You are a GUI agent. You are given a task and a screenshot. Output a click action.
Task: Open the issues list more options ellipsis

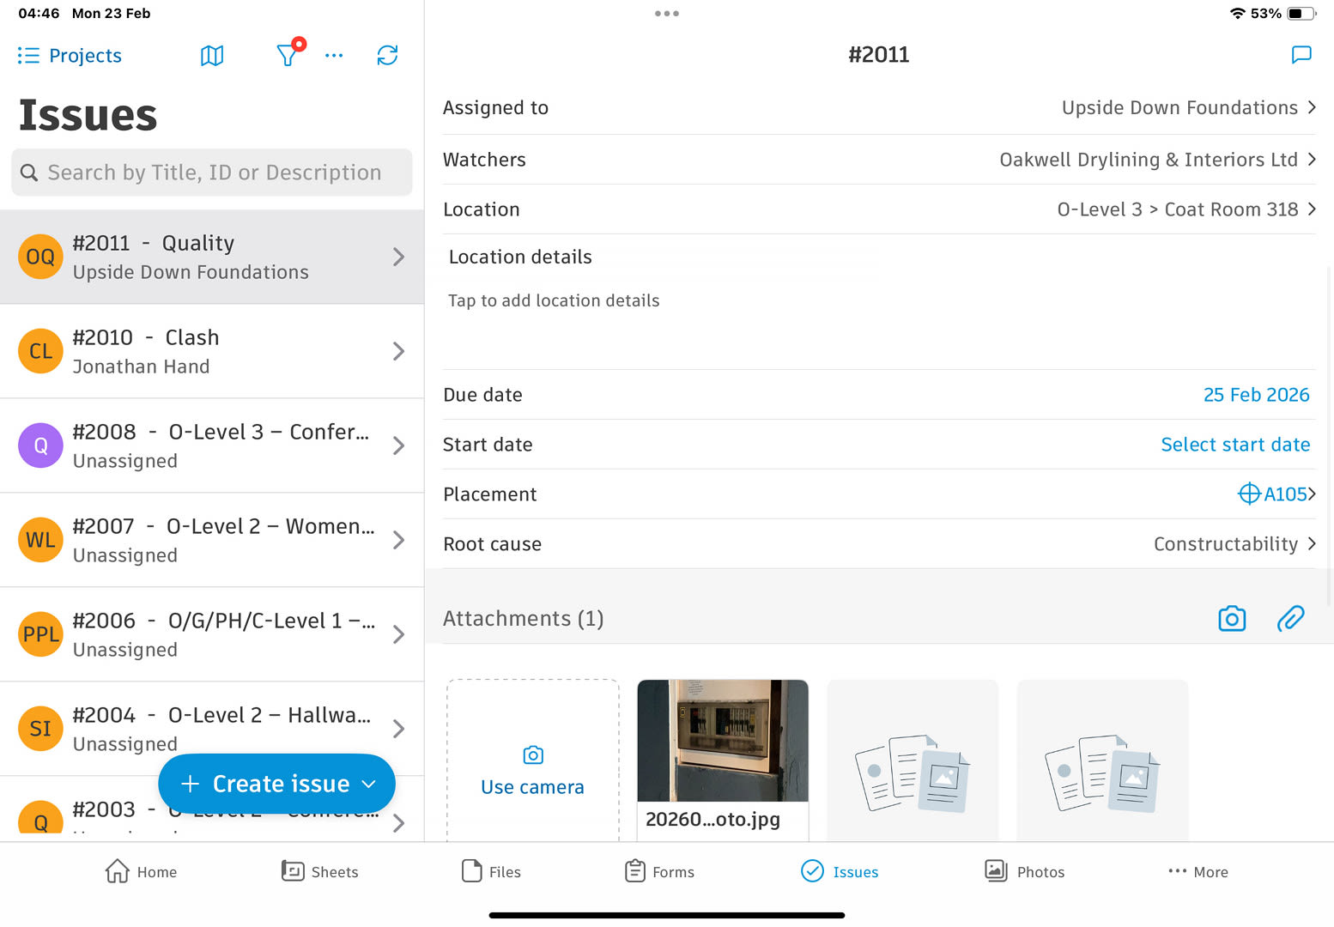pos(334,56)
